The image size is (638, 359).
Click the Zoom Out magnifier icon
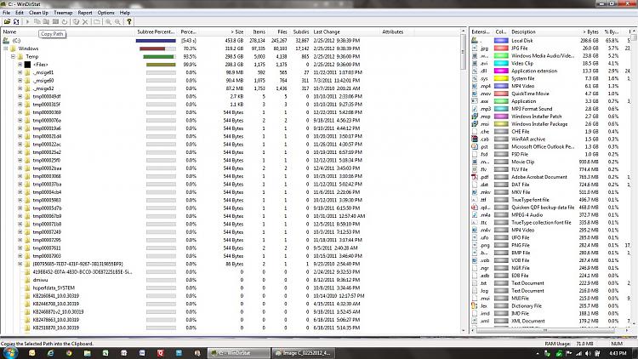(117, 21)
